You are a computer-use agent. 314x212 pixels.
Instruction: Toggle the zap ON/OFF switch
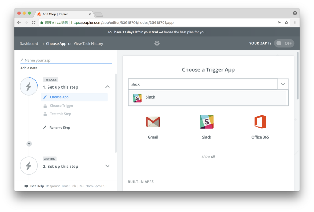(284, 43)
